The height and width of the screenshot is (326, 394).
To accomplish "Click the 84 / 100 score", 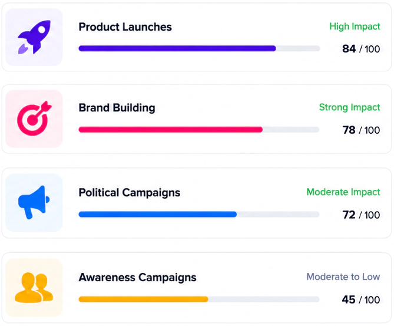I will (x=361, y=49).
